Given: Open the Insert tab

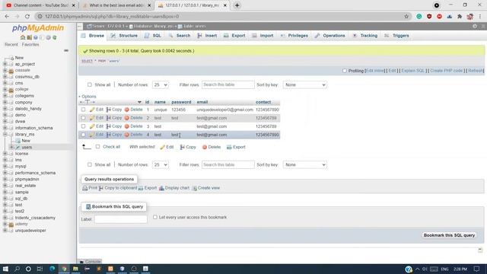Looking at the screenshot, I should pos(207,36).
